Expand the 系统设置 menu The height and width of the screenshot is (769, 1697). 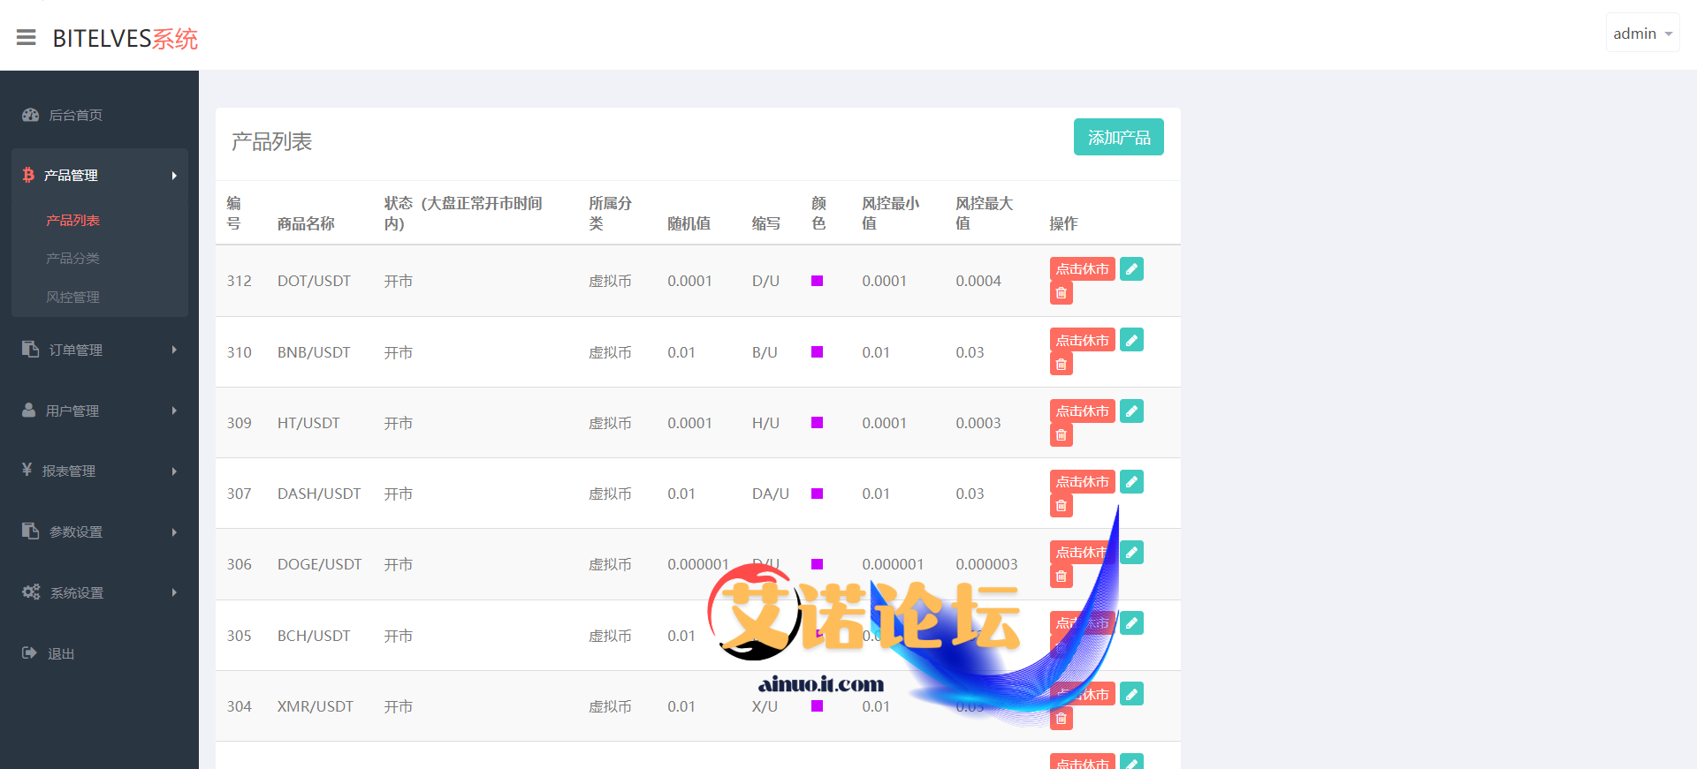[99, 592]
